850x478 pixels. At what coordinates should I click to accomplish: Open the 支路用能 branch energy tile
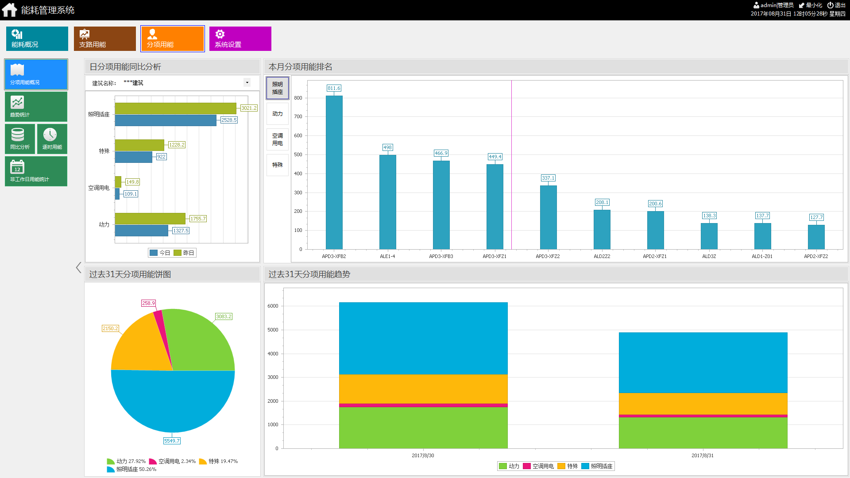(x=104, y=39)
